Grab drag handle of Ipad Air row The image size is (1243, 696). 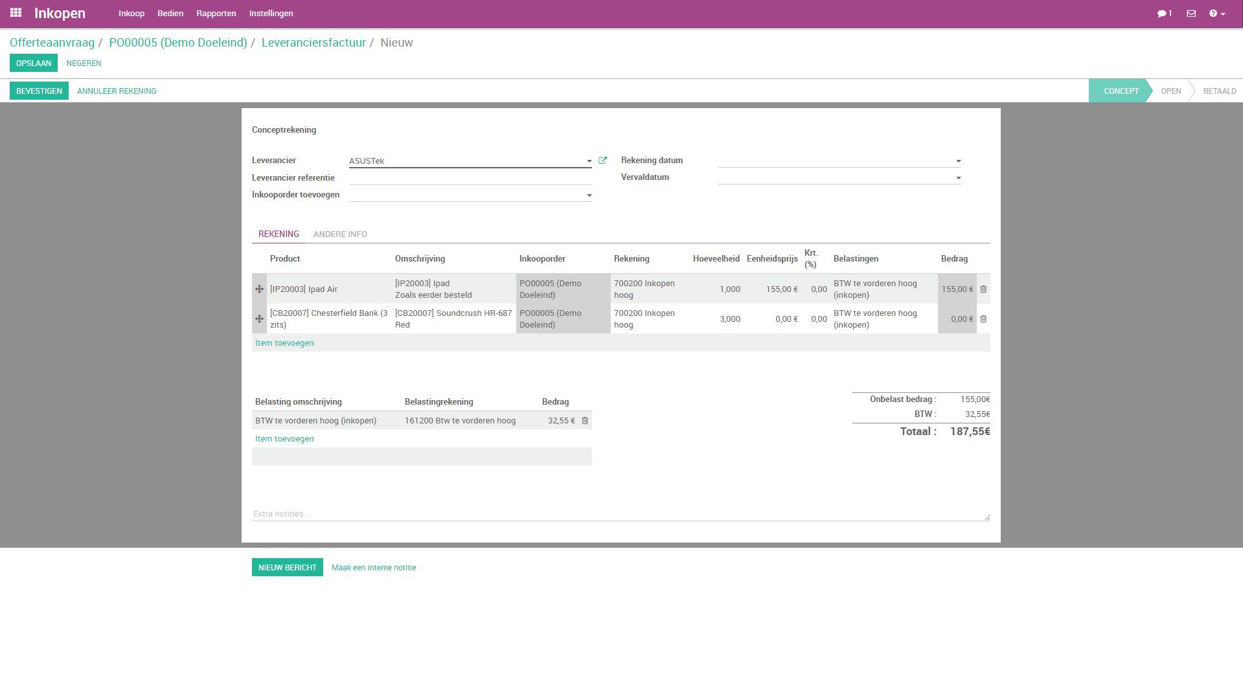259,289
